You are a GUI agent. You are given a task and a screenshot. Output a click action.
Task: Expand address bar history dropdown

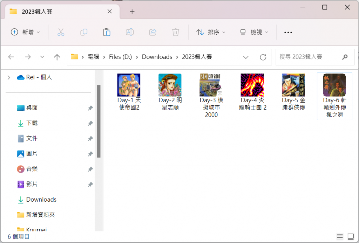pos(246,57)
